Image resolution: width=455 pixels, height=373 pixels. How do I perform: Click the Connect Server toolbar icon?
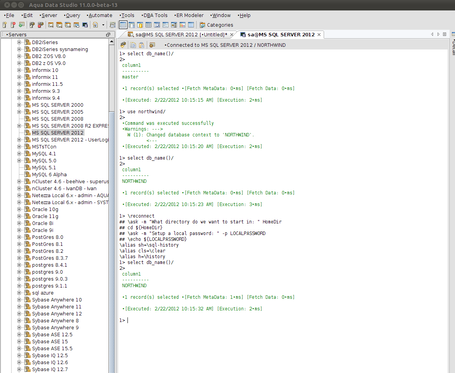tap(32, 25)
